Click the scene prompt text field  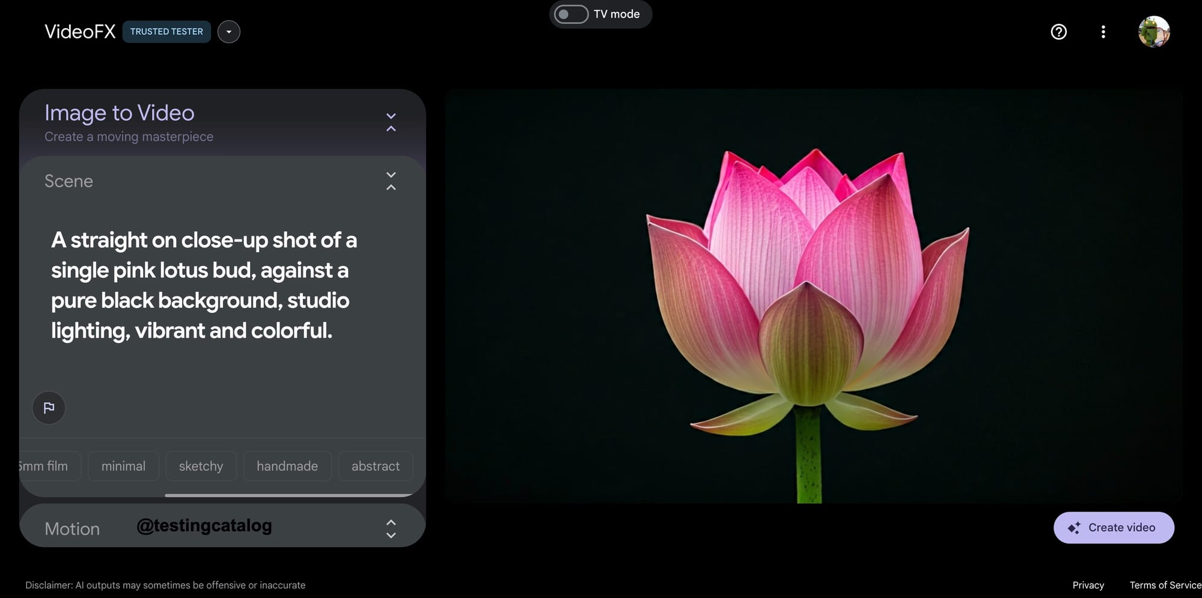[x=222, y=285]
